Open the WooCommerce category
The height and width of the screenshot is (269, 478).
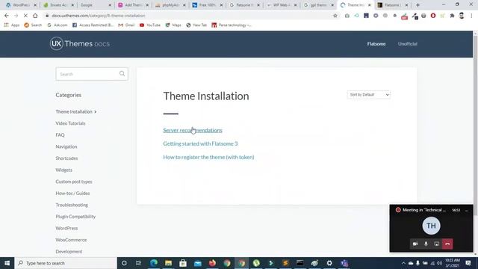[x=71, y=240]
